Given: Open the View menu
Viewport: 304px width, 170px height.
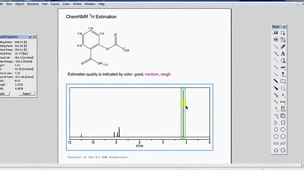Looking at the screenshot, I should click(x=9, y=4).
